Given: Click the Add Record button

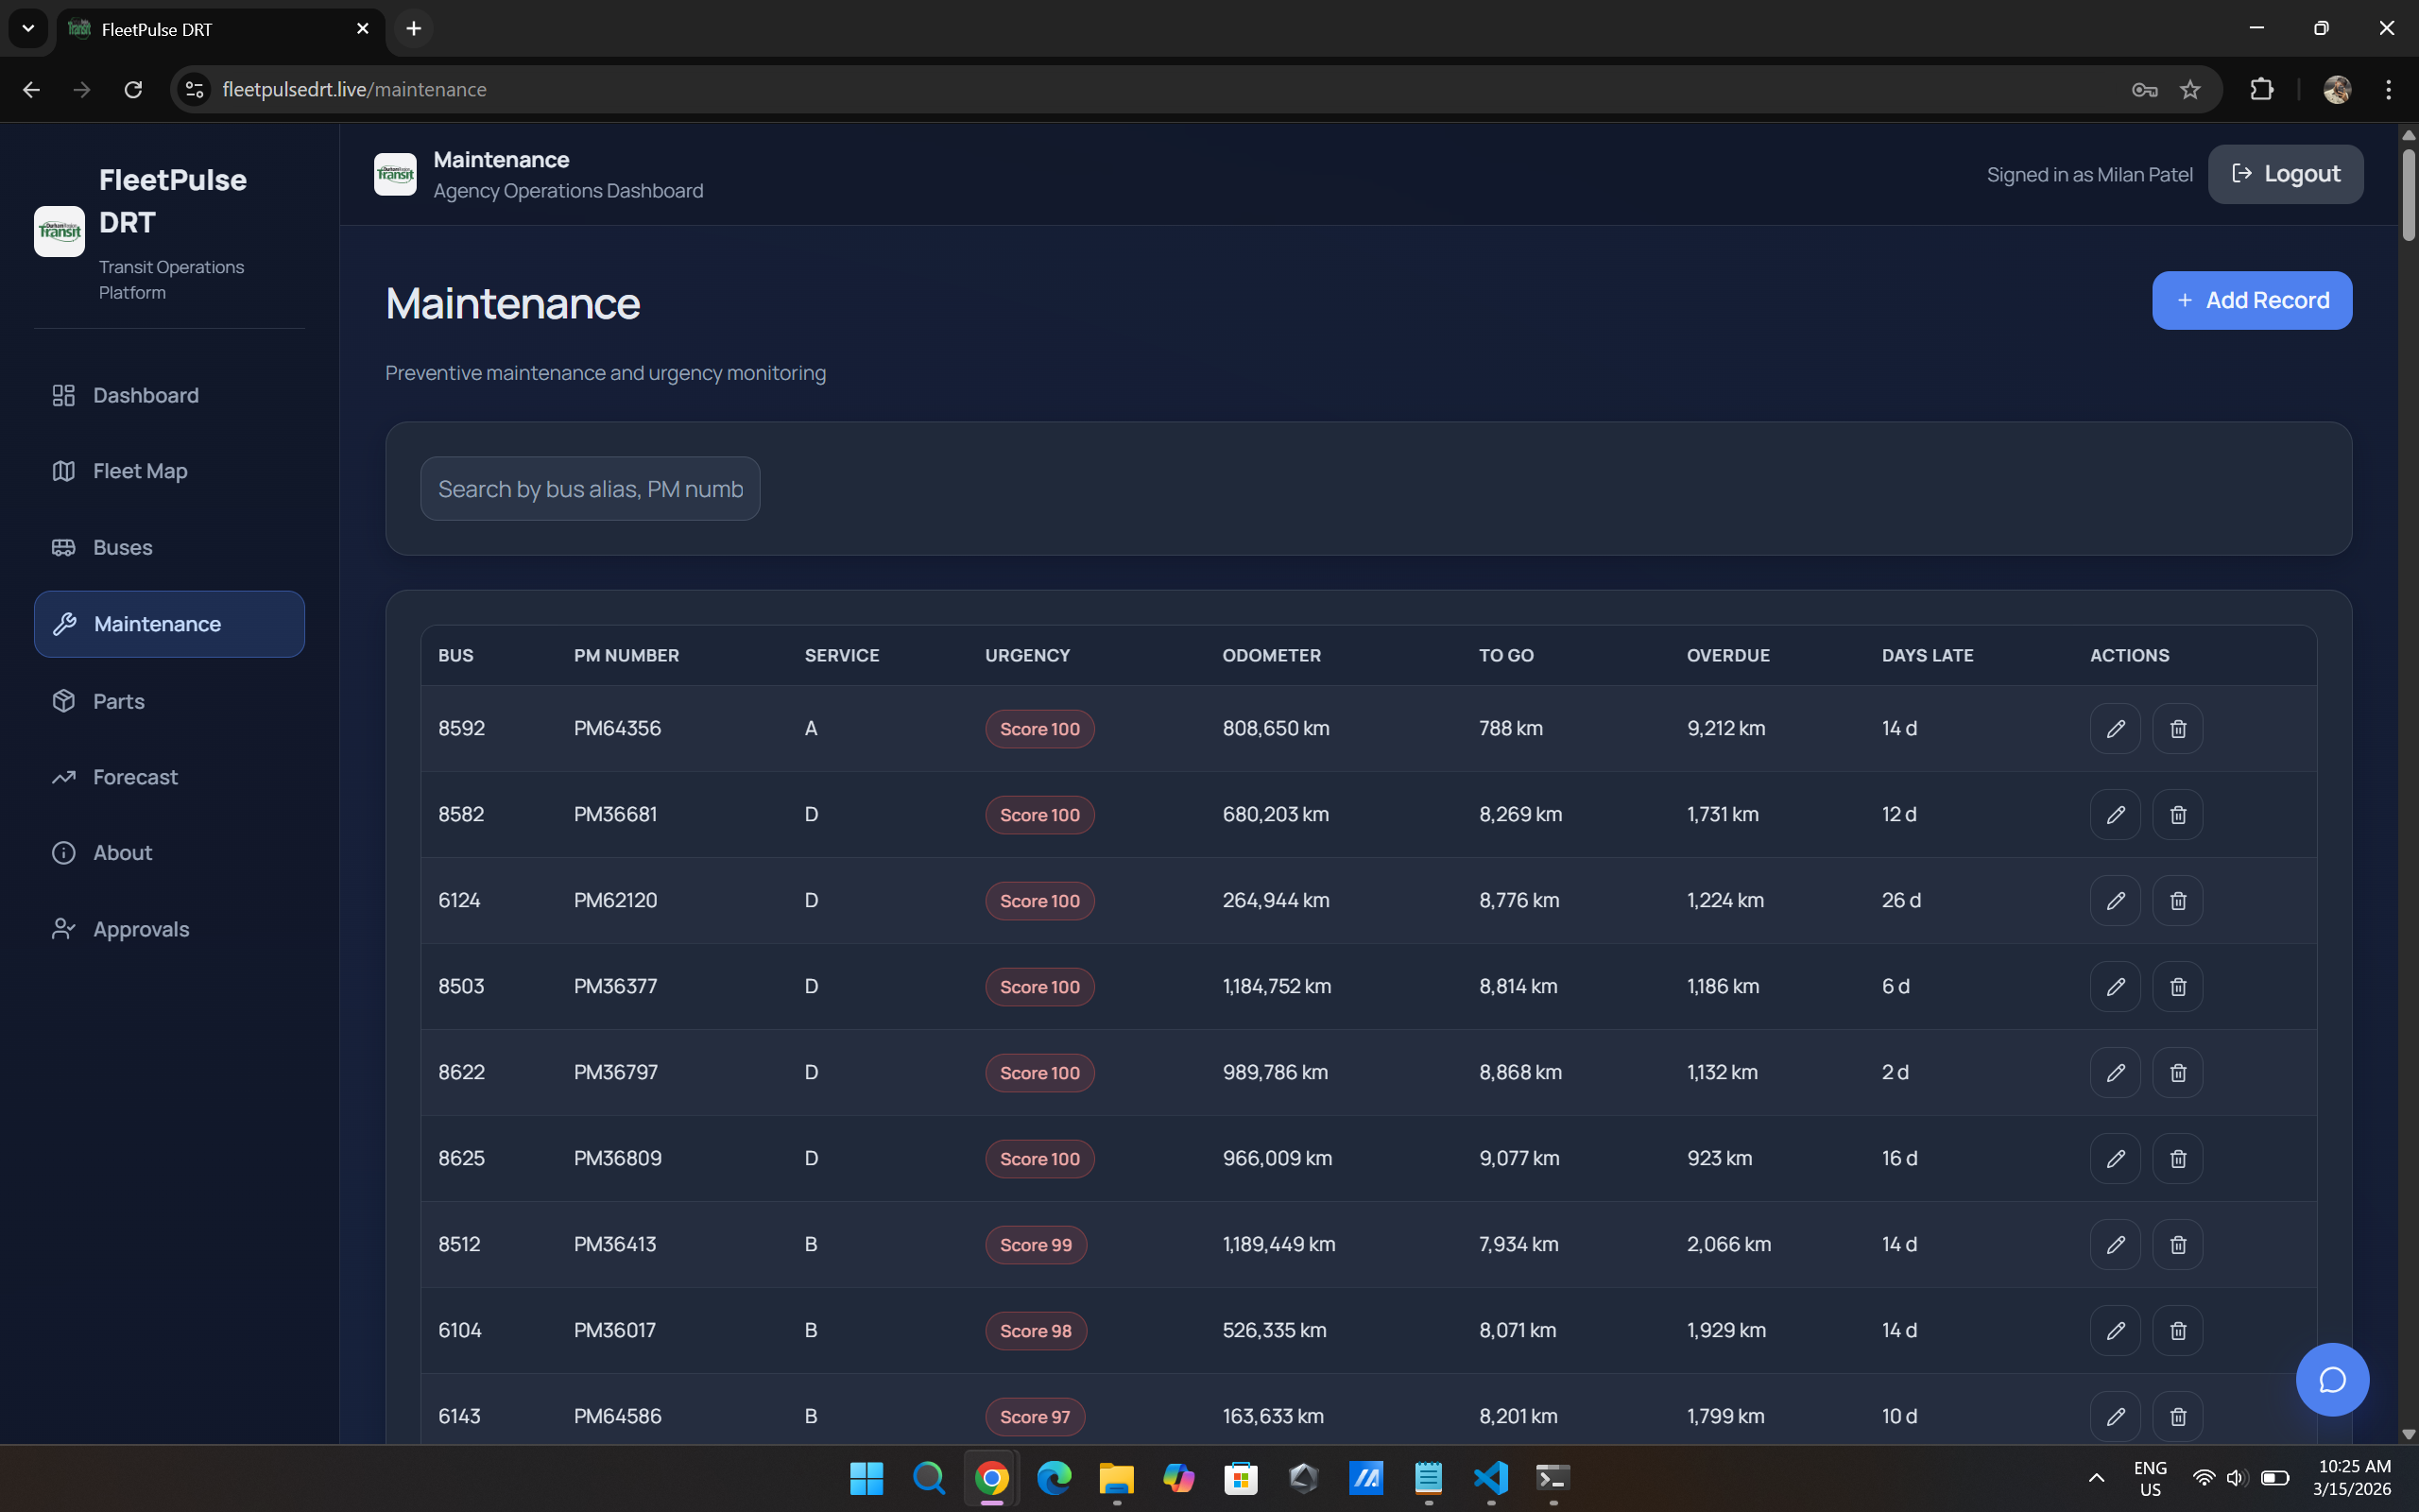Looking at the screenshot, I should [2251, 300].
